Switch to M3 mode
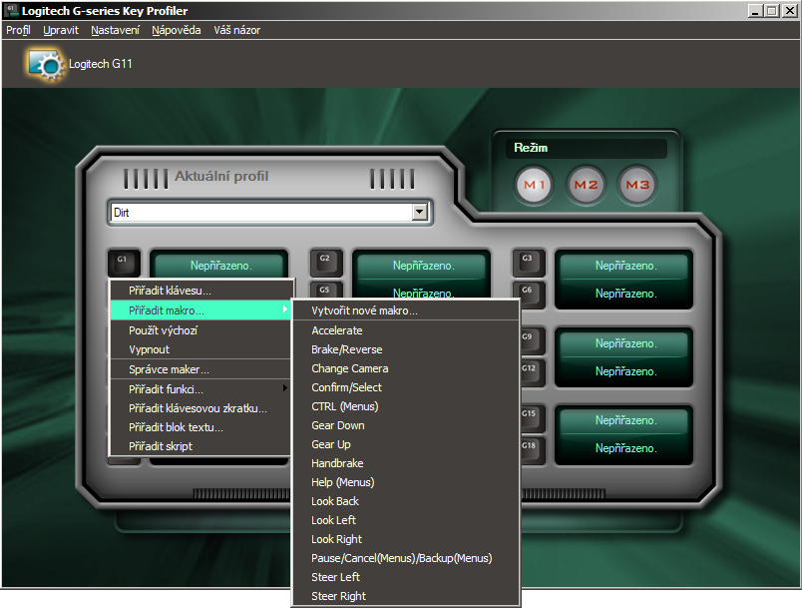 pyautogui.click(x=637, y=185)
